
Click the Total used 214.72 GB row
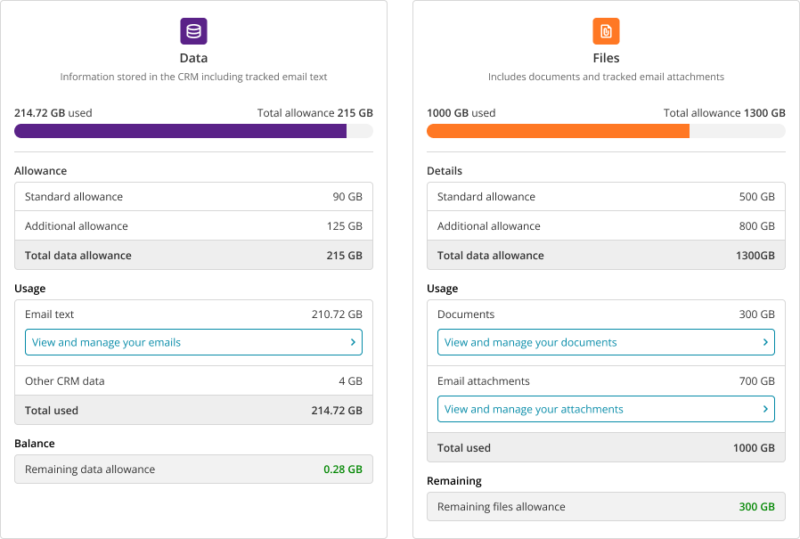point(193,411)
